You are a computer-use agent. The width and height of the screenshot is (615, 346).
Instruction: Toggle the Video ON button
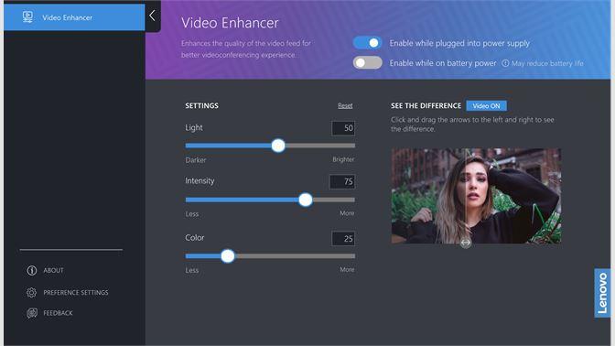pos(486,106)
